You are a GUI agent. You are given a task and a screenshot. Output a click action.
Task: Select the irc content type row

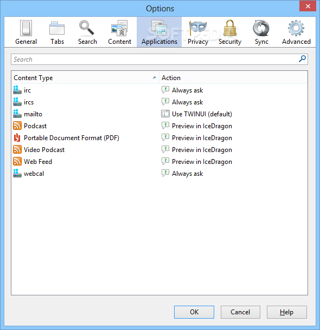point(159,90)
